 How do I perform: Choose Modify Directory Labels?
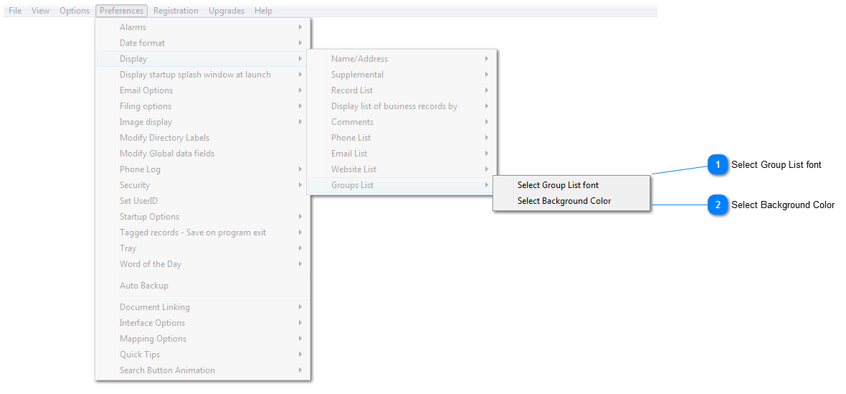click(203, 138)
